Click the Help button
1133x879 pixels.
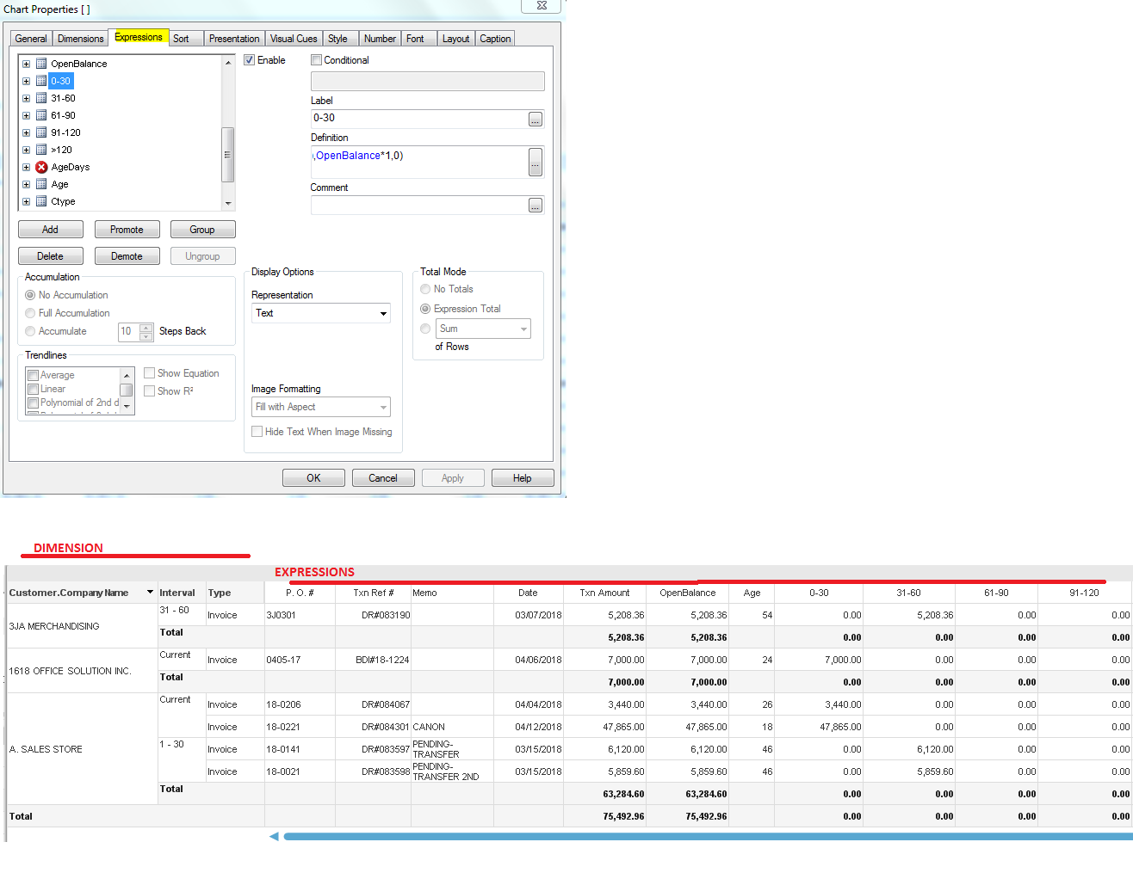523,478
